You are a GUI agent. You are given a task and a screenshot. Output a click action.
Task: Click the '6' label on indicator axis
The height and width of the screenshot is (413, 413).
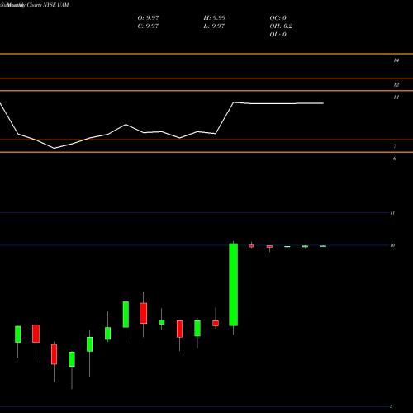pyautogui.click(x=395, y=159)
